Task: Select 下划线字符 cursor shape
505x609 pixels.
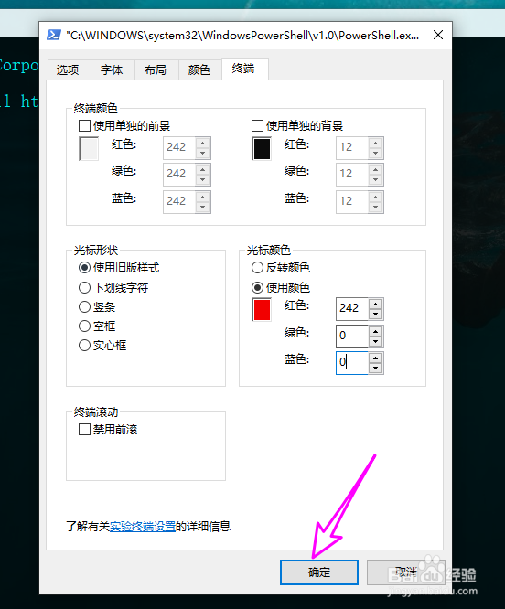Action: [84, 288]
